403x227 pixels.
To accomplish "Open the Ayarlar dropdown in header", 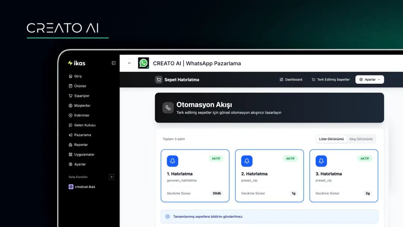I will click(x=369, y=80).
